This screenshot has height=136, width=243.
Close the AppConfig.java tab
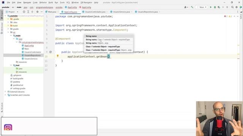79,12
